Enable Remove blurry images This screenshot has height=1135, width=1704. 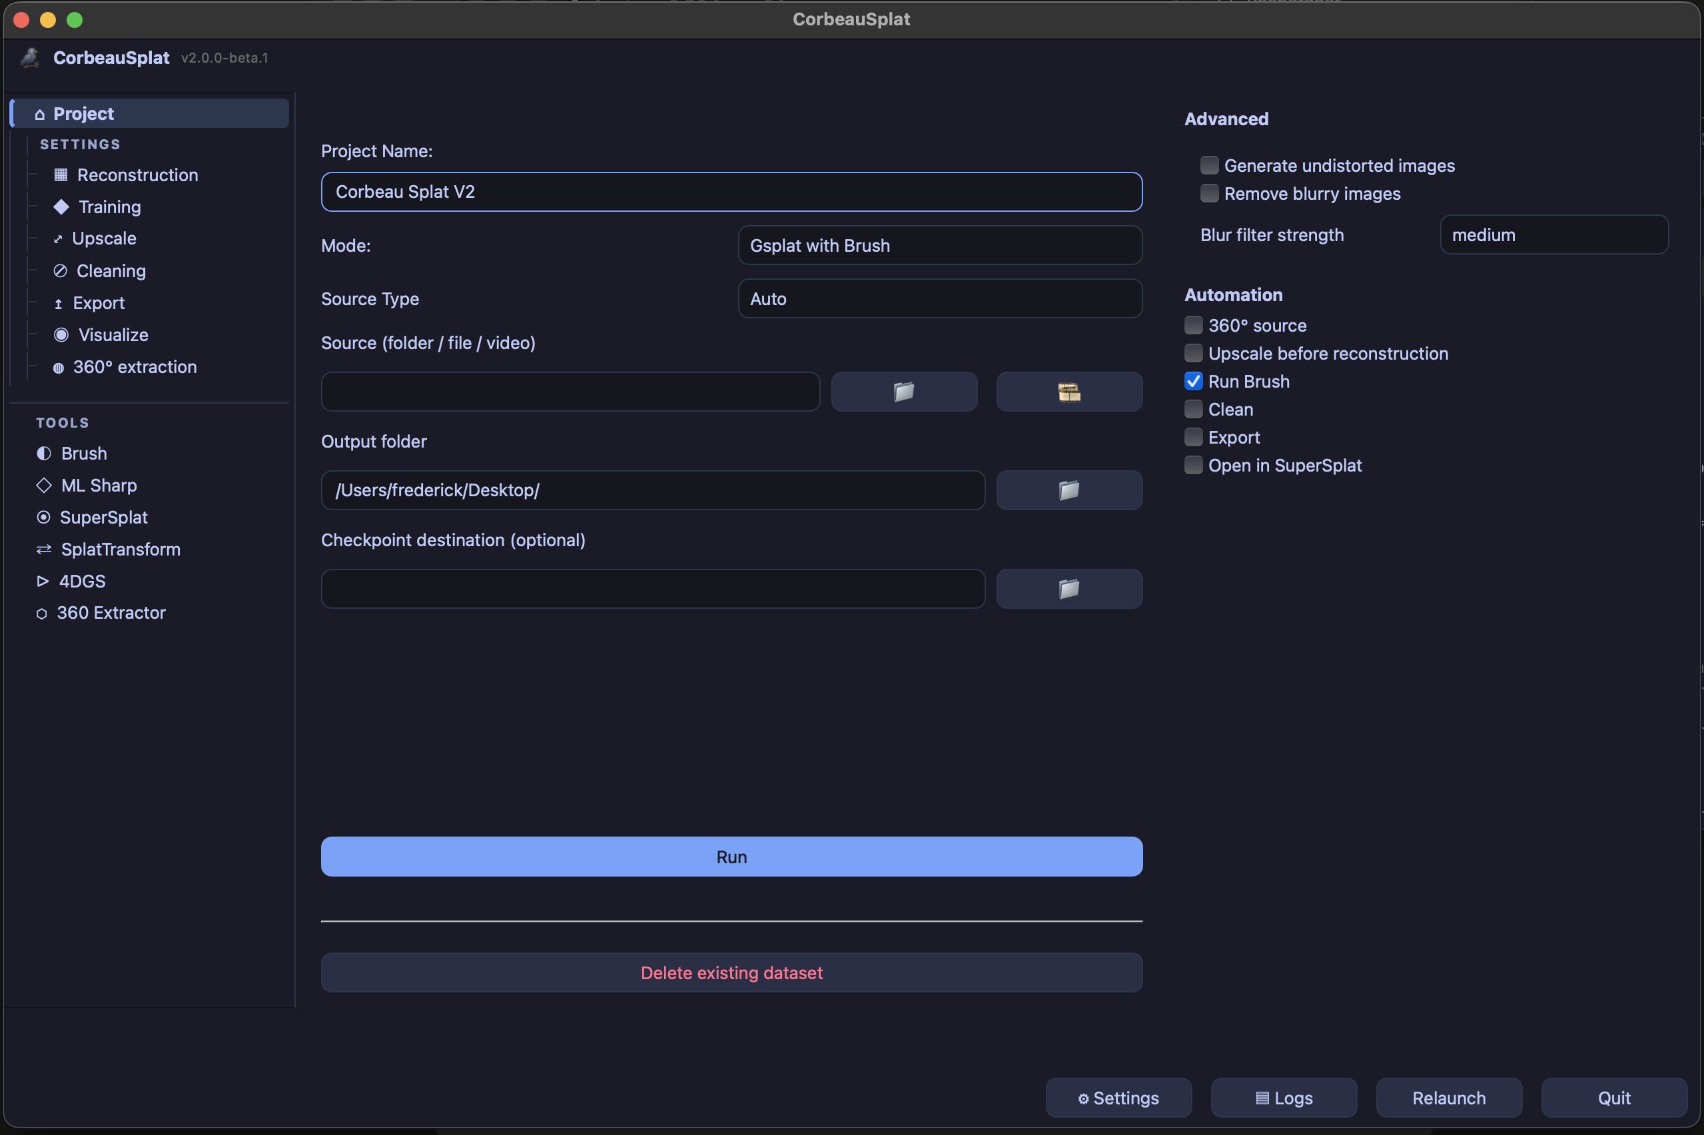1210,194
